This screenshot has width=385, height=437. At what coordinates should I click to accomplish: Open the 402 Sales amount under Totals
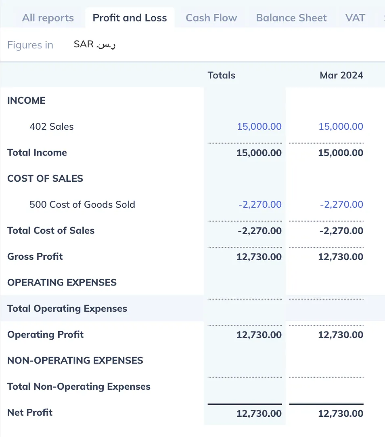tap(259, 127)
